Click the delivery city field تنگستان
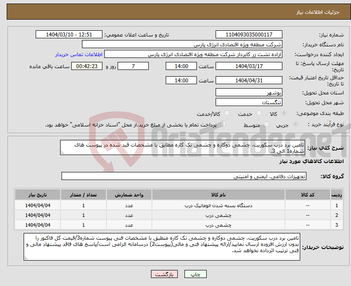The height and width of the screenshot is (286, 351). pyautogui.click(x=249, y=102)
